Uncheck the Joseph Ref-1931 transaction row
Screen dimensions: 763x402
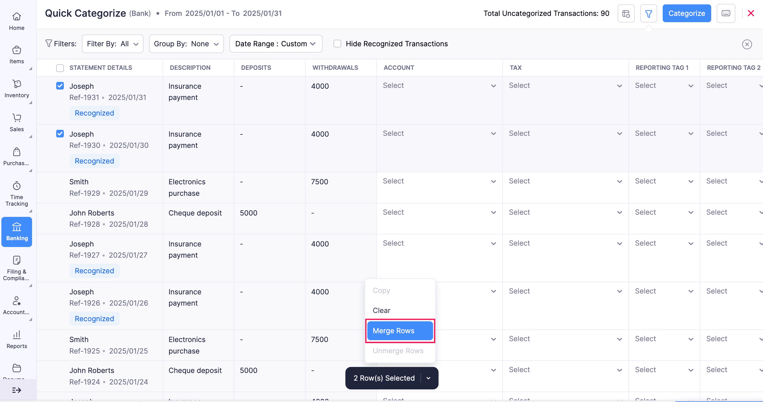(x=60, y=85)
